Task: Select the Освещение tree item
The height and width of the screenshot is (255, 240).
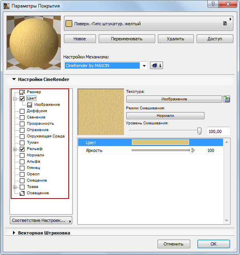Action: pos(38,193)
